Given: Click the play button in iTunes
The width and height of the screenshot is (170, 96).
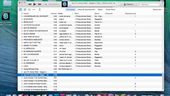Looking at the screenshot, I should [35, 4].
